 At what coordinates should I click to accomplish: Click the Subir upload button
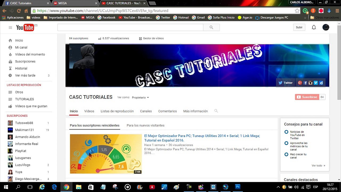[299, 27]
